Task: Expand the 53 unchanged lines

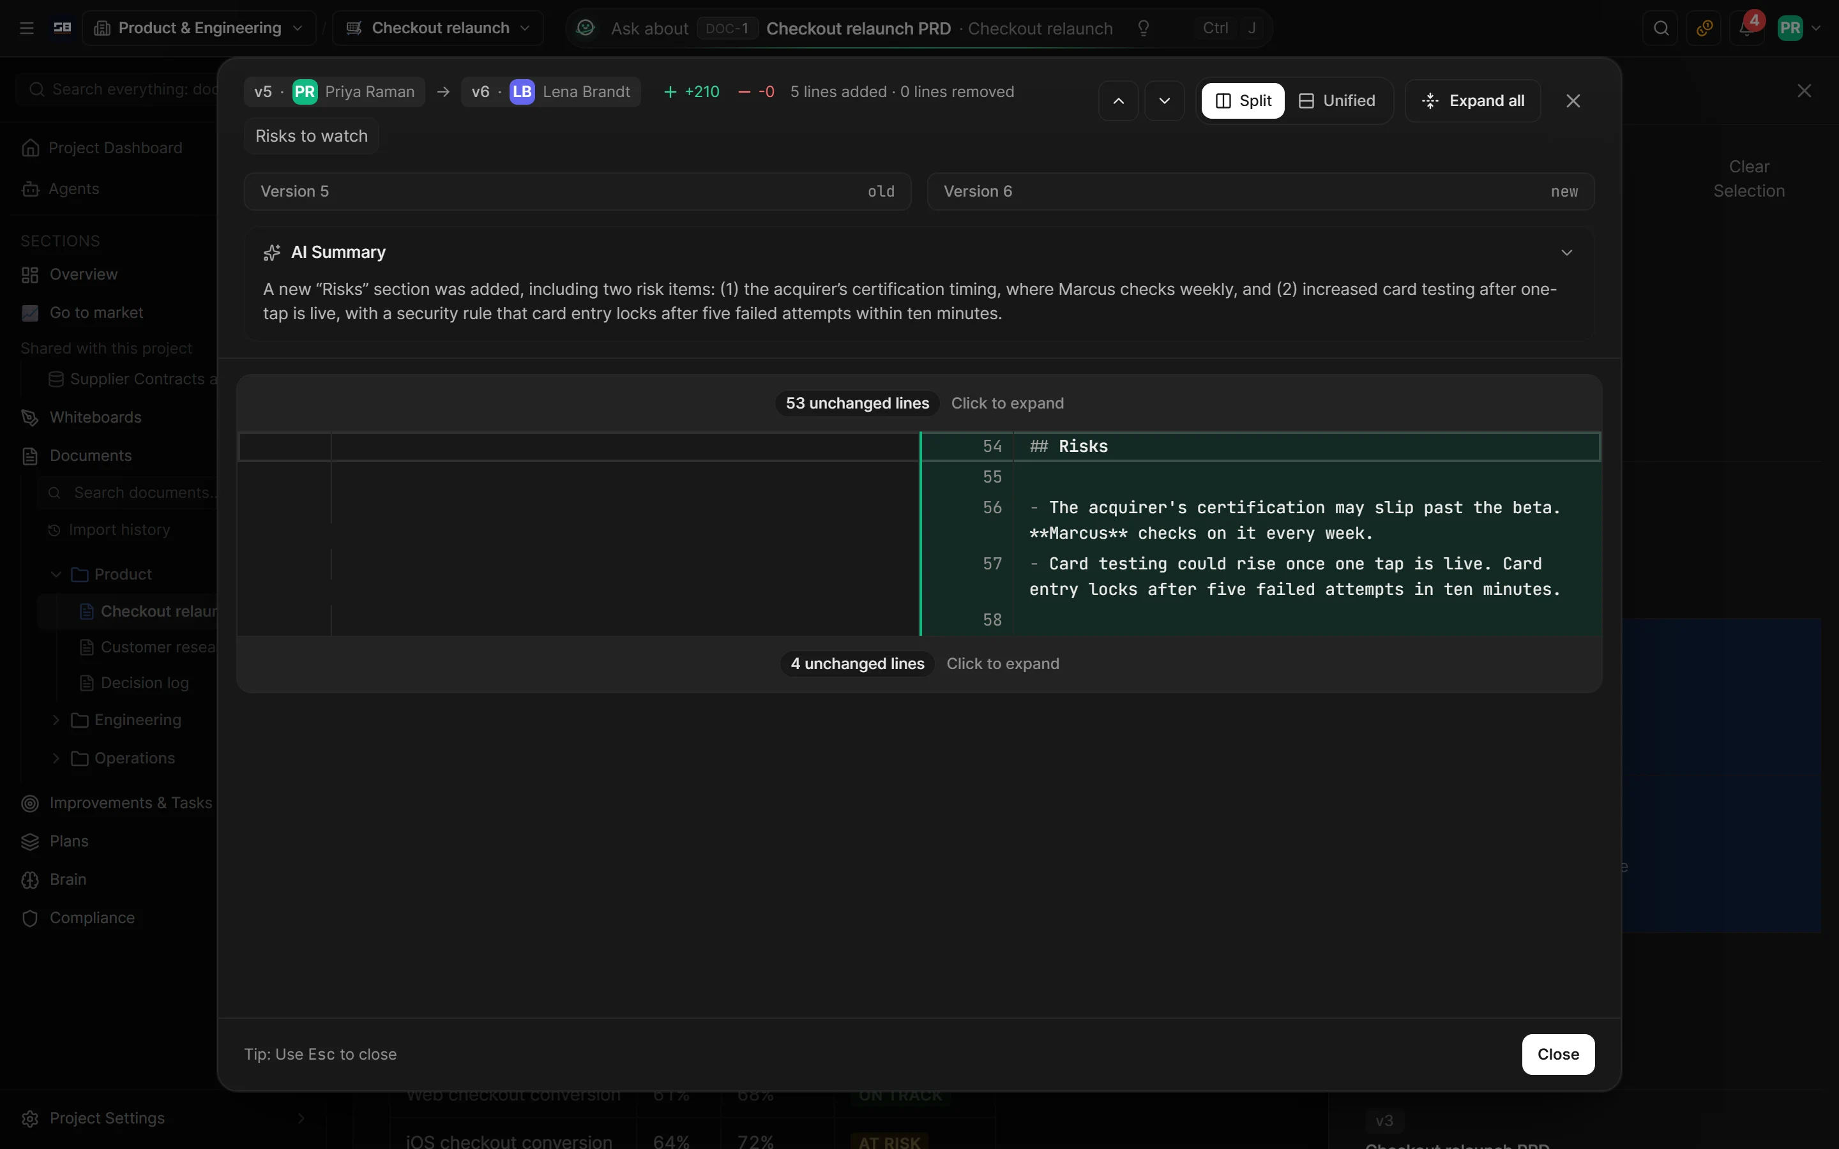Action: click(919, 403)
